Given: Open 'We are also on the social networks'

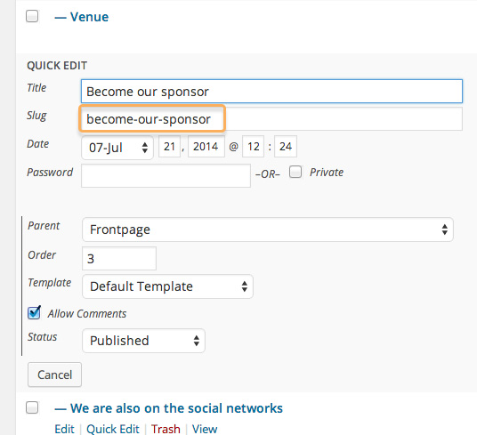Looking at the screenshot, I should (169, 408).
